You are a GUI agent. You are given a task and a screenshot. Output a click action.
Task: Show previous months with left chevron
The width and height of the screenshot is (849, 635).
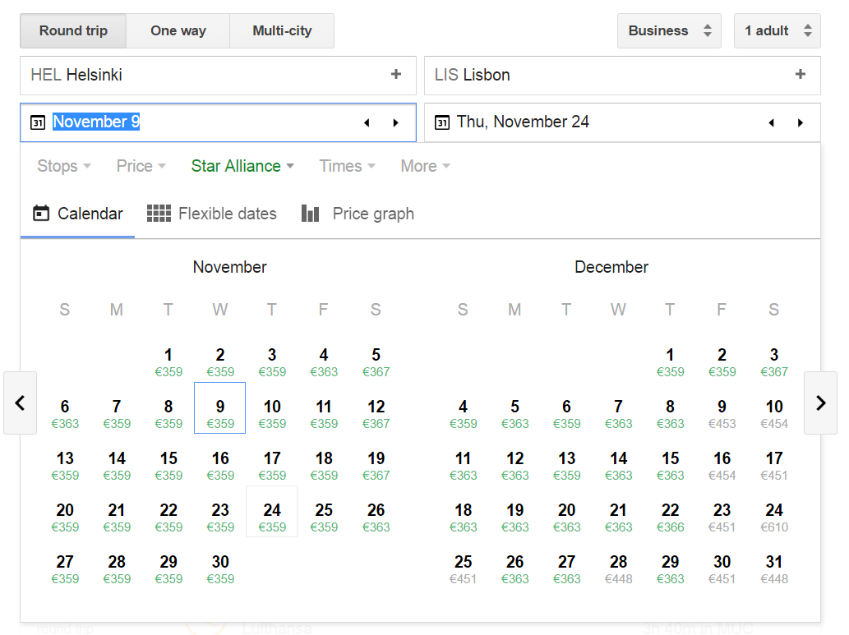coord(20,403)
